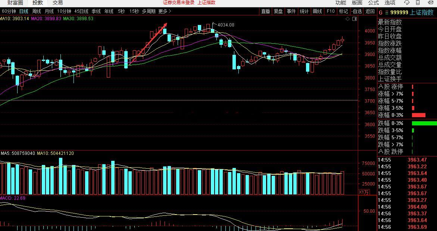Image resolution: width=437 pixels, height=231 pixels.
Task: Open the 多周期 multi-period view
Action: pyautogui.click(x=149, y=12)
